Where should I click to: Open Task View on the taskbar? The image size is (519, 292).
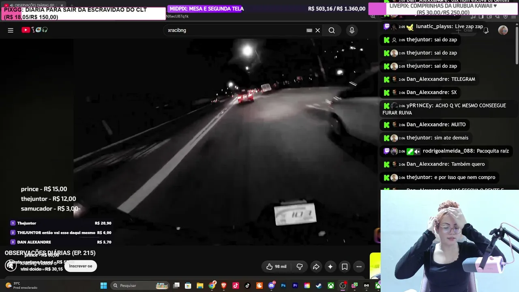[176, 286]
